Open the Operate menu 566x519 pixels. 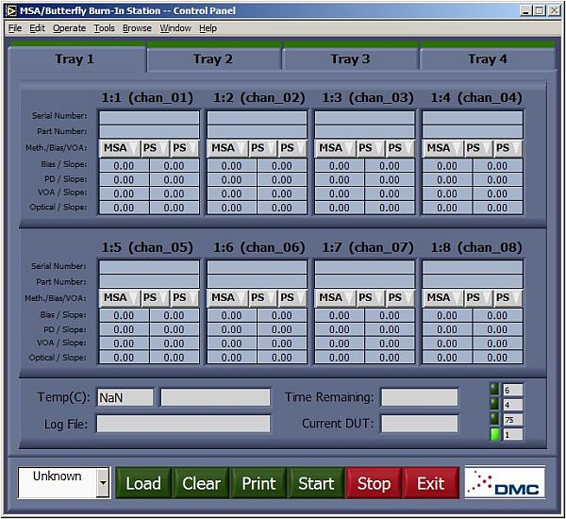[69, 28]
